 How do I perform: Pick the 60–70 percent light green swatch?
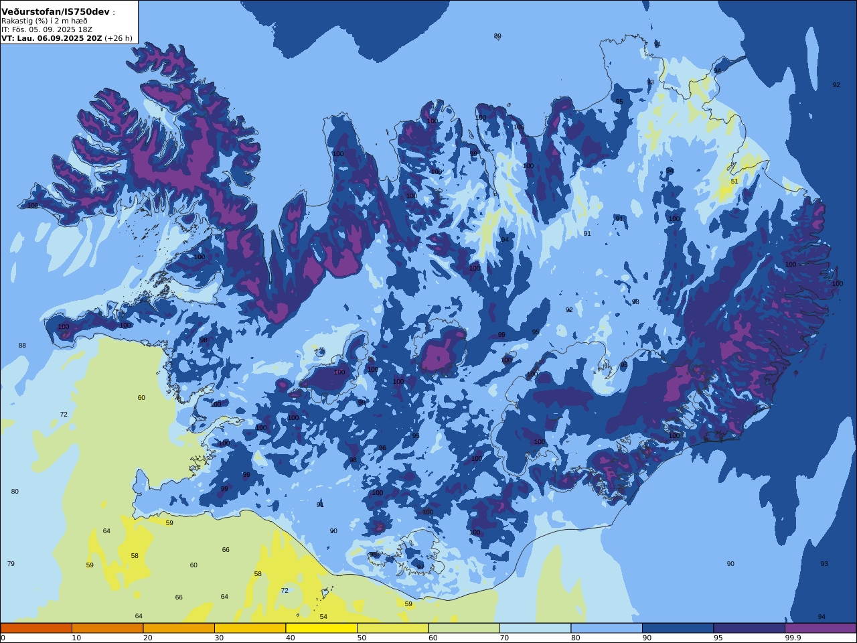coord(464,628)
